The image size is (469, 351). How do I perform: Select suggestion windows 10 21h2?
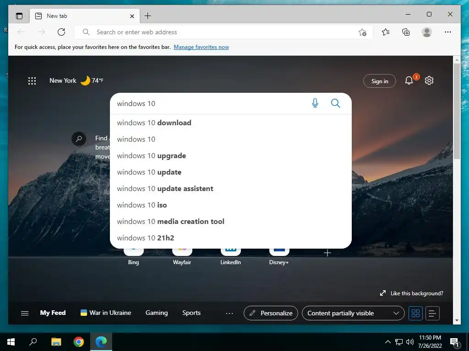(x=231, y=238)
